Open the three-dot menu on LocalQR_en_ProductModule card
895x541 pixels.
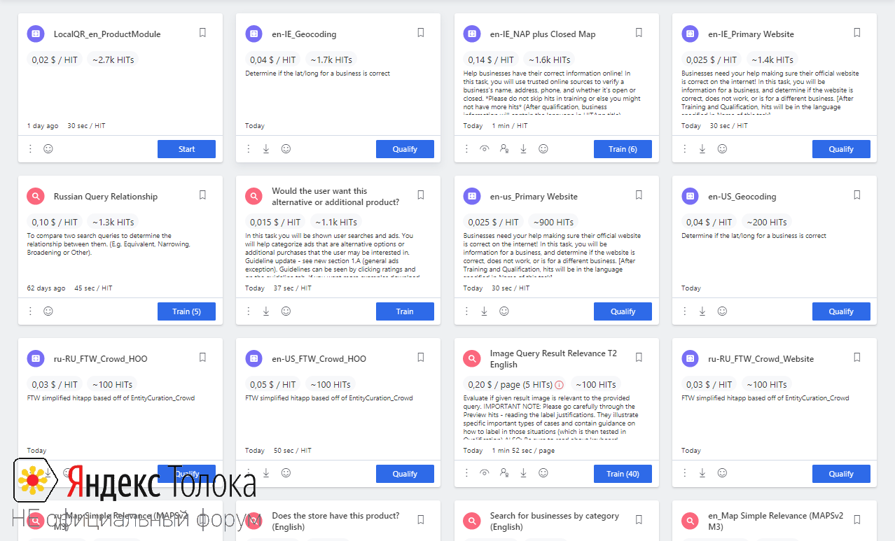pyautogui.click(x=30, y=148)
